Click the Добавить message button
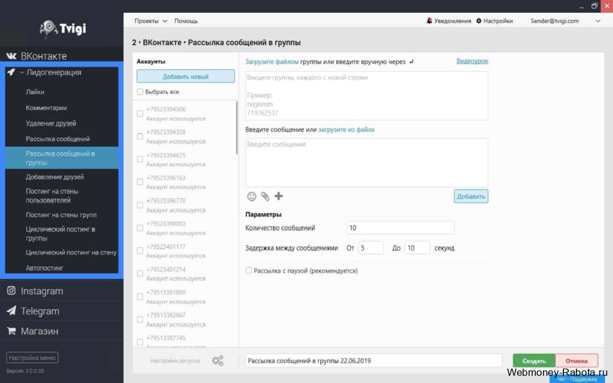Viewport: 613px width, 383px height. click(471, 196)
